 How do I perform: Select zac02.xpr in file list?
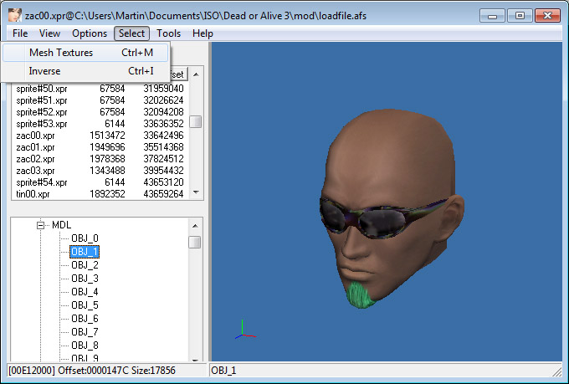pyautogui.click(x=35, y=159)
